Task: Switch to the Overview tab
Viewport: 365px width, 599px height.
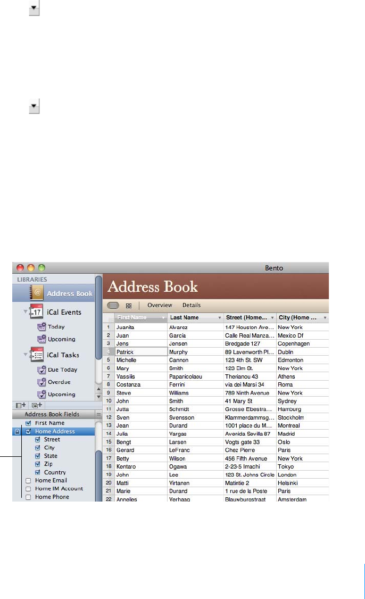Action: pos(160,305)
